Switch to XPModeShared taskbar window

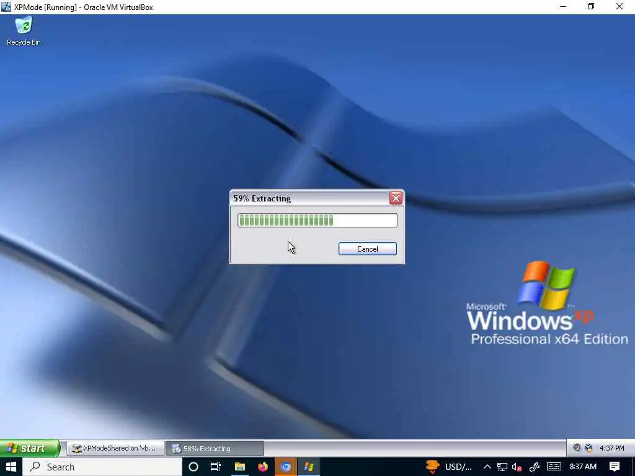point(115,448)
